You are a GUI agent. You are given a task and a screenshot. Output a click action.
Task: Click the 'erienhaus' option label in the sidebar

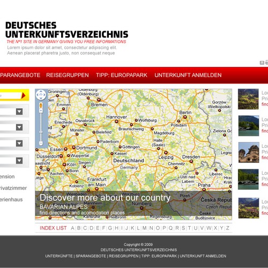click(x=11, y=199)
